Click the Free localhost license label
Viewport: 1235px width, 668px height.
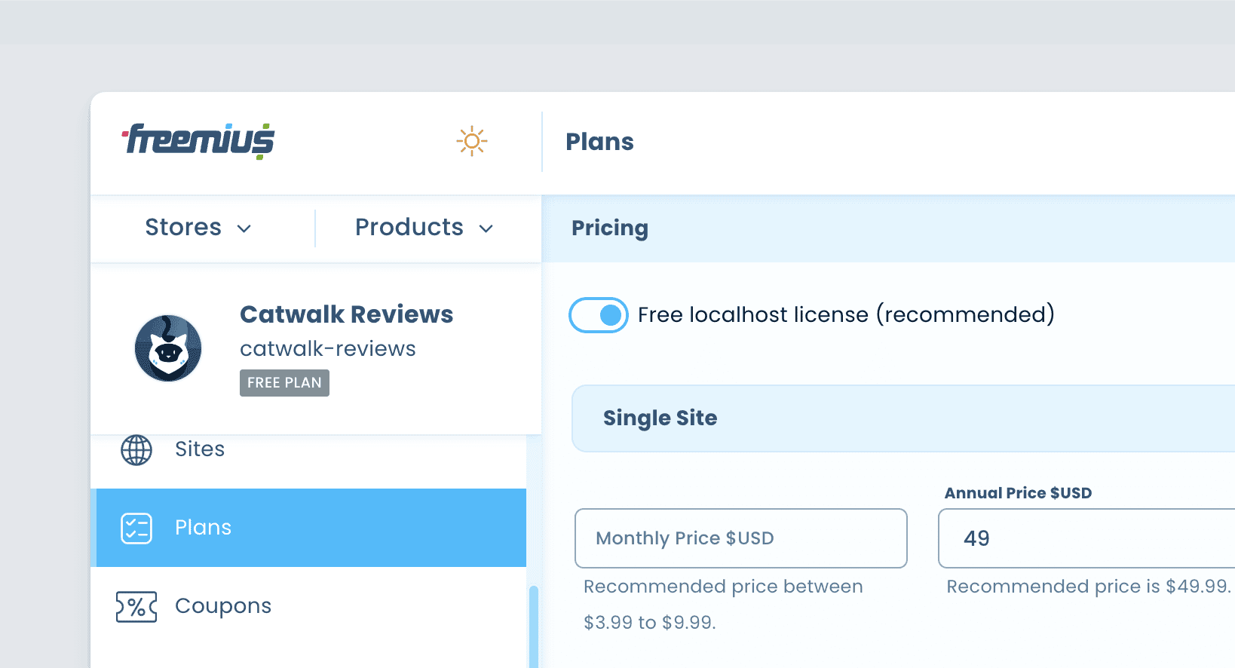pyautogui.click(x=846, y=314)
